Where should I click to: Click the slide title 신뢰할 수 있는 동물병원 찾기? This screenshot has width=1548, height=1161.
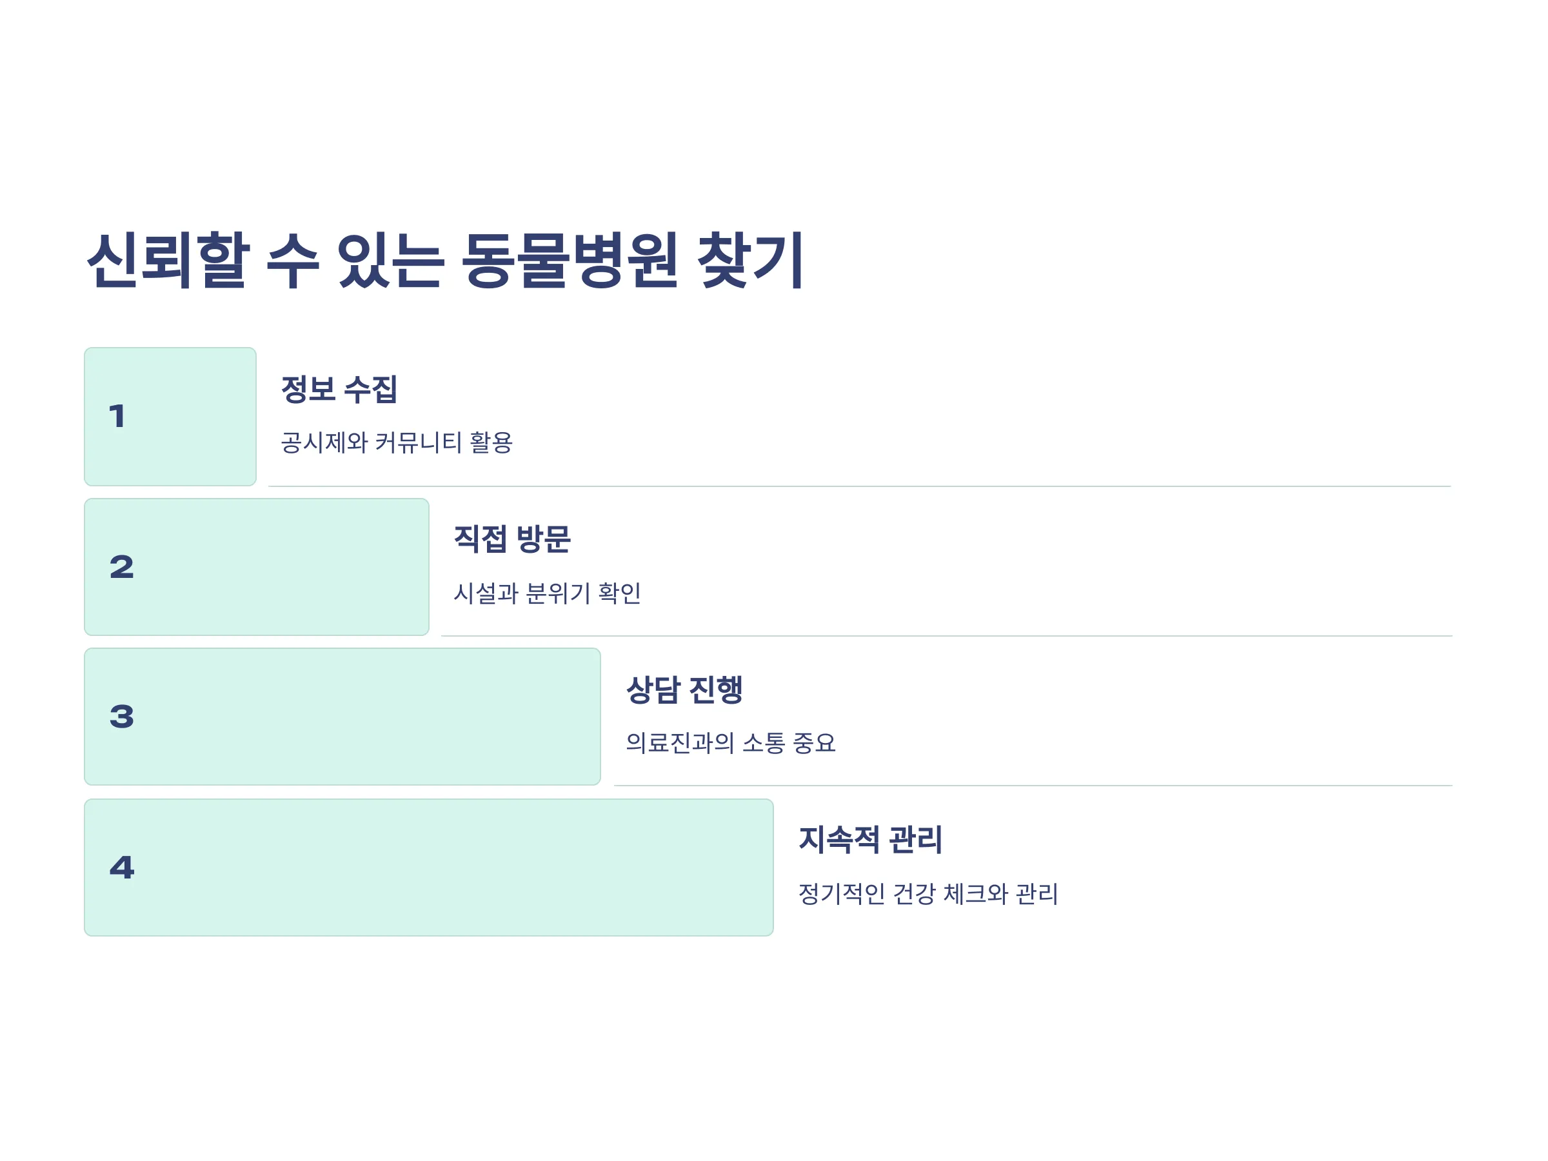pos(446,261)
